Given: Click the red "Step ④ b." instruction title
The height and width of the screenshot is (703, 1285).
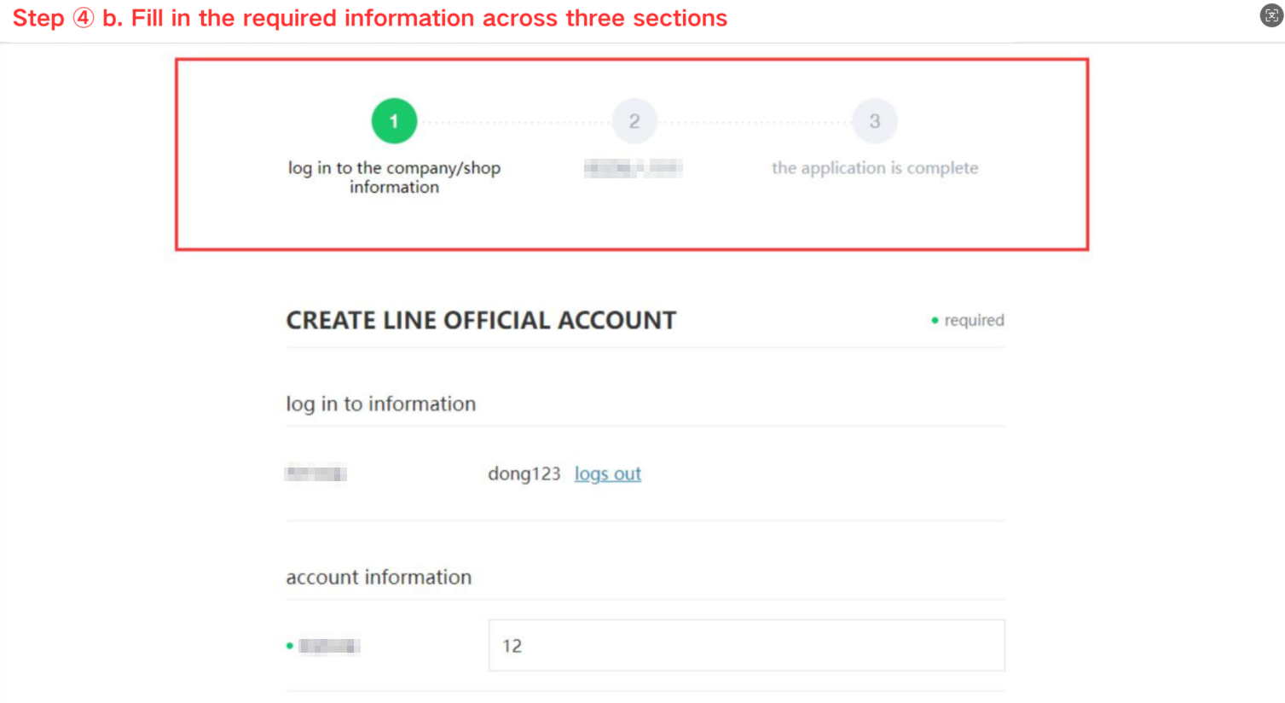Looking at the screenshot, I should pos(369,18).
